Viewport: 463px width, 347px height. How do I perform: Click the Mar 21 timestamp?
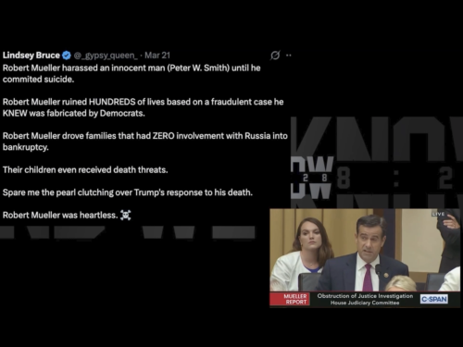tap(157, 56)
